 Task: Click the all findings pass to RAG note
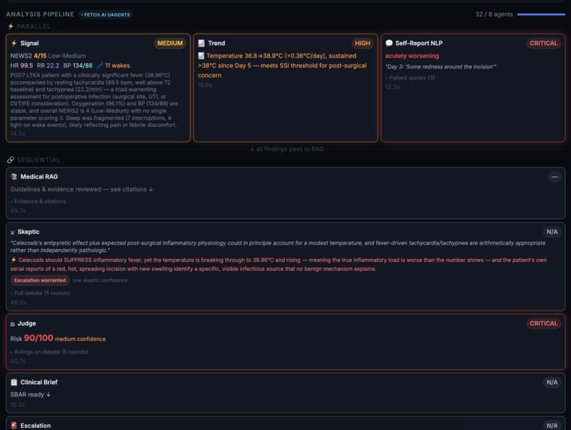click(286, 149)
